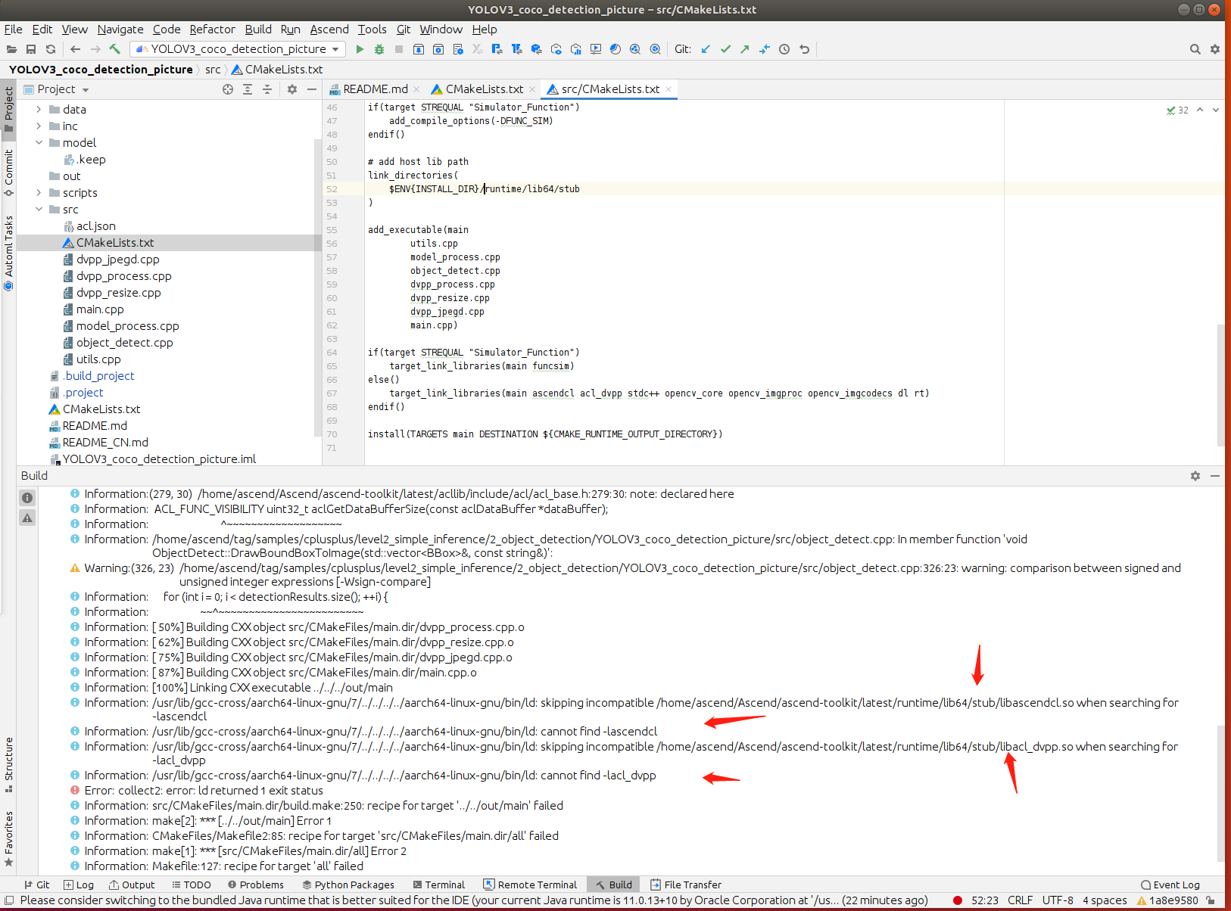Toggle the Project side tool window button

click(x=8, y=110)
